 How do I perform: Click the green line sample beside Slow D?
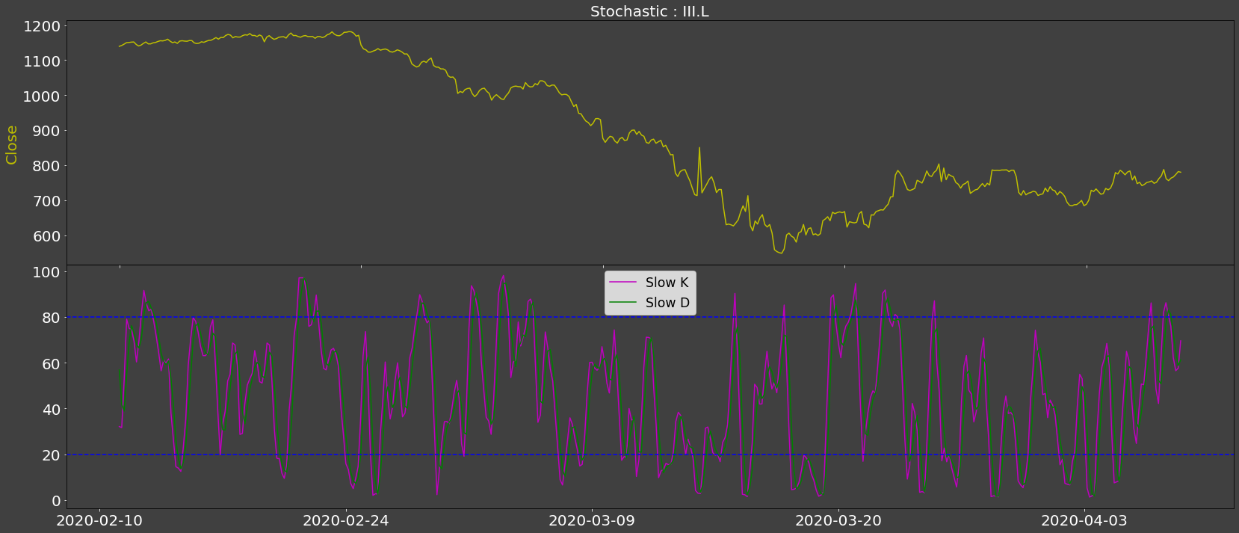[623, 303]
